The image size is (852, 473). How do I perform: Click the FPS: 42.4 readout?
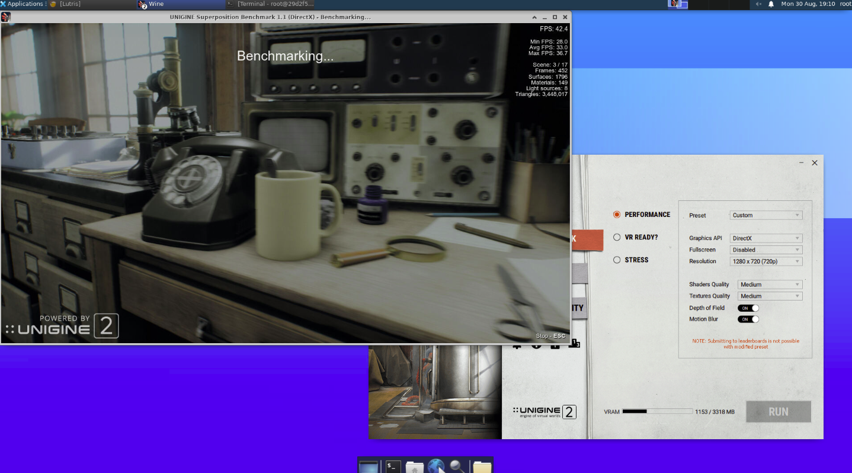coord(553,28)
